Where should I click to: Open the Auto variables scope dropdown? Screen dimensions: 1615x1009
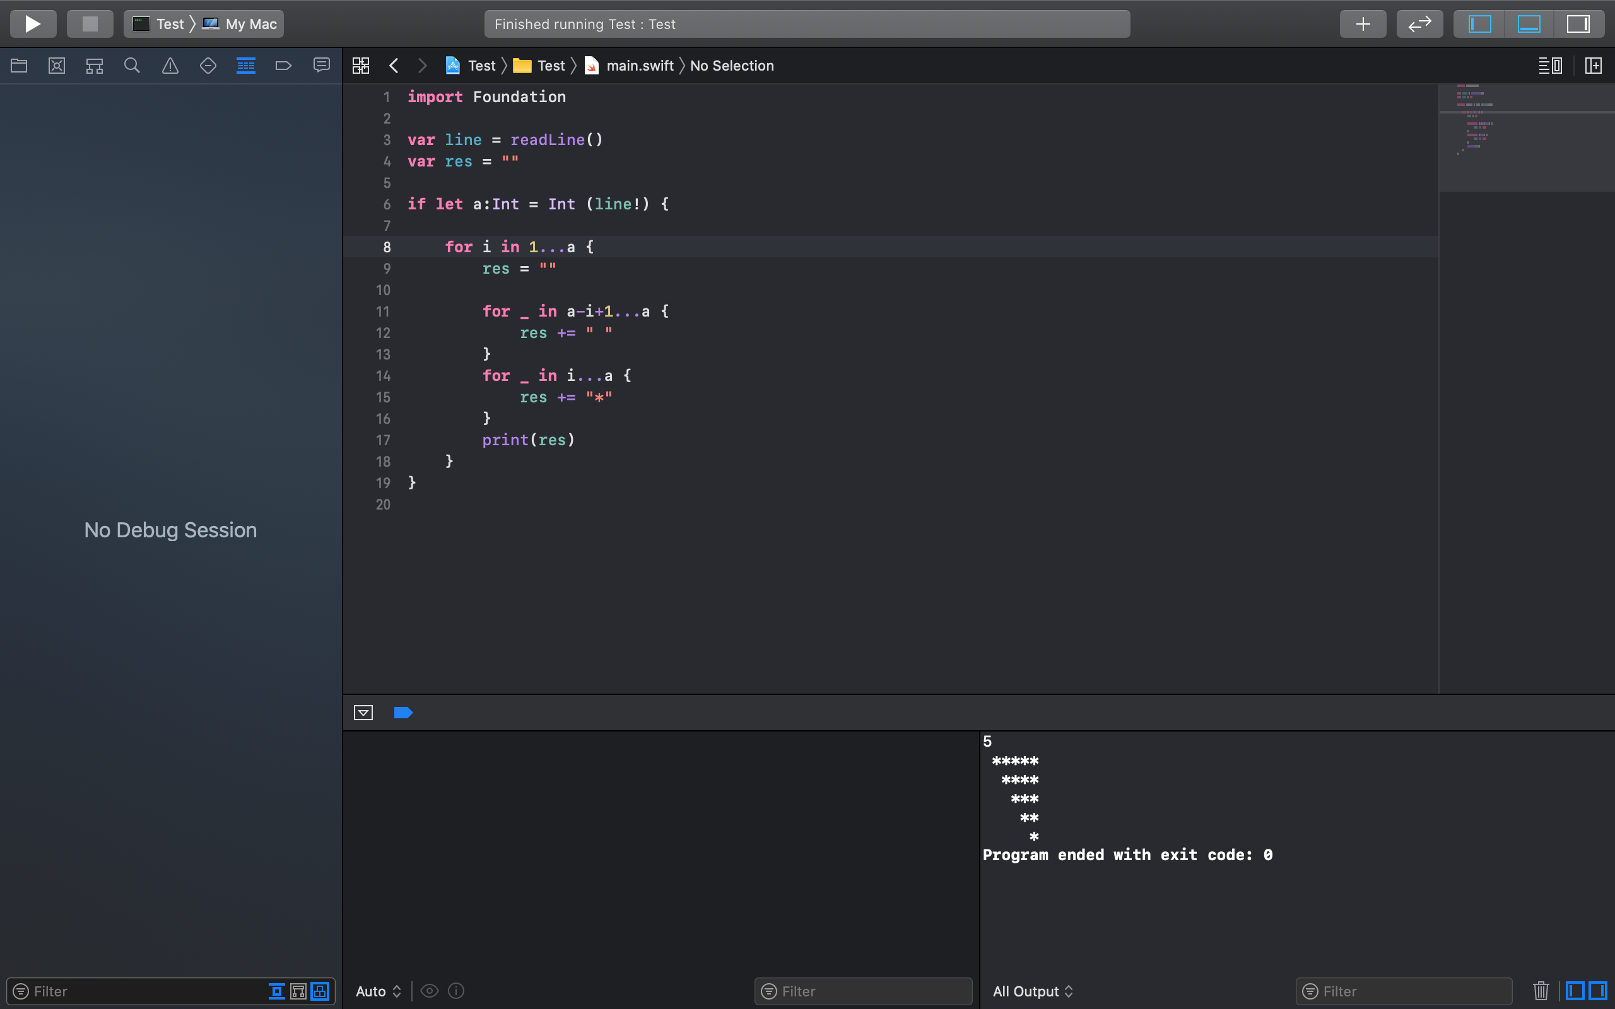(x=378, y=991)
